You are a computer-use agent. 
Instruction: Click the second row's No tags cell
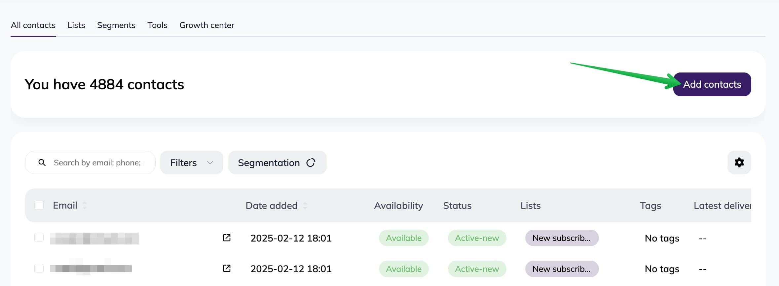tap(662, 269)
